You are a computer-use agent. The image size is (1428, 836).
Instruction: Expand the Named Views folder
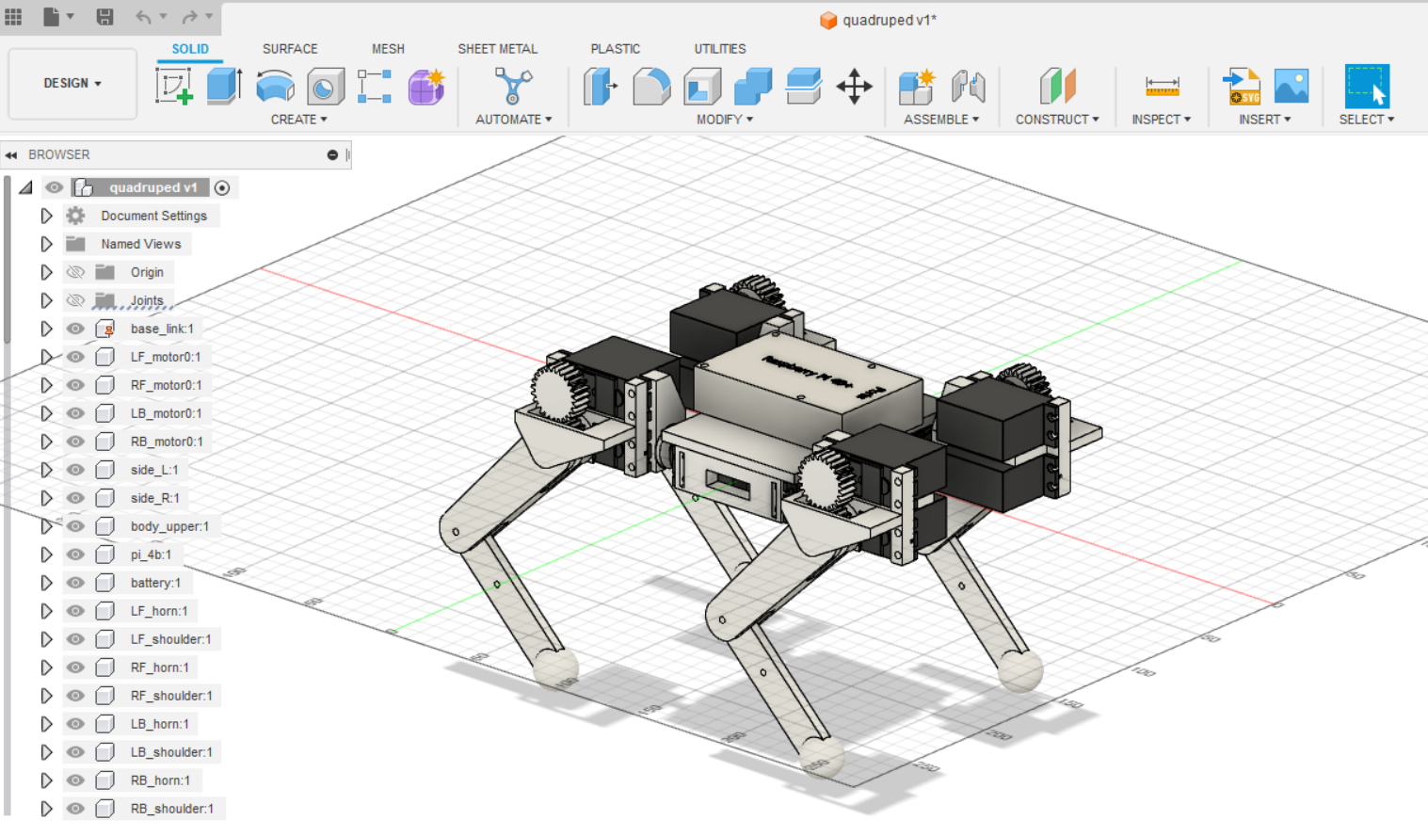(x=46, y=244)
